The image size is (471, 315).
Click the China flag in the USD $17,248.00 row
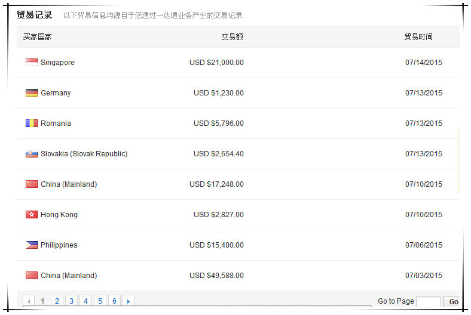tap(32, 184)
